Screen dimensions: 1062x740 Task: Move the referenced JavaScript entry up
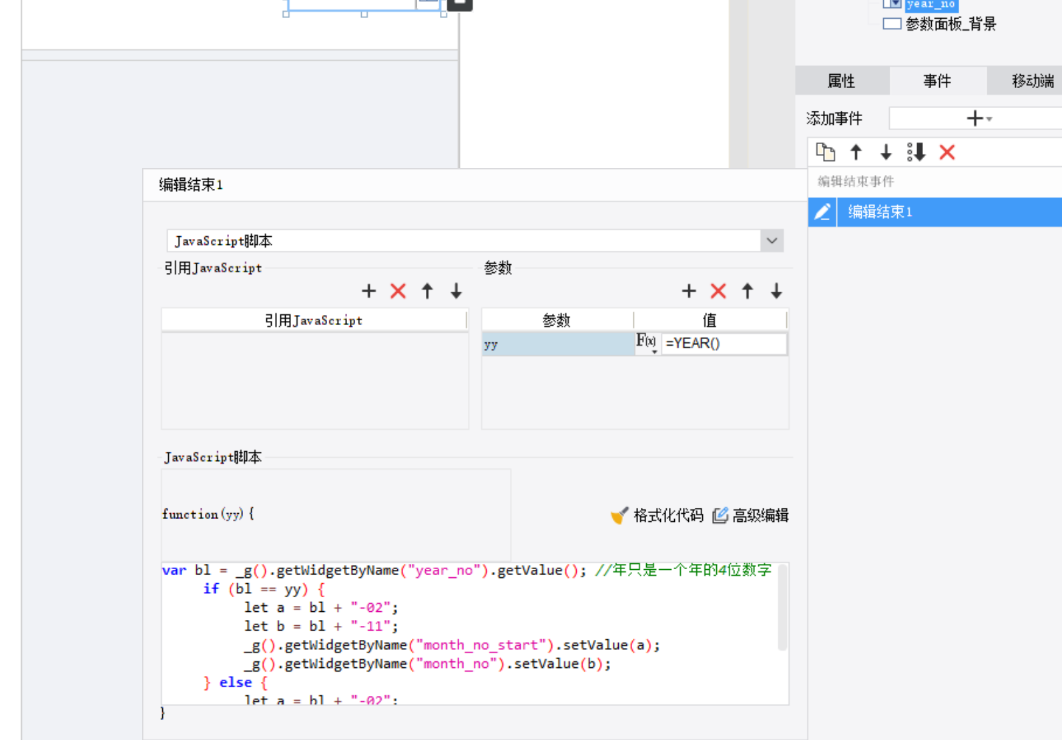(x=427, y=291)
